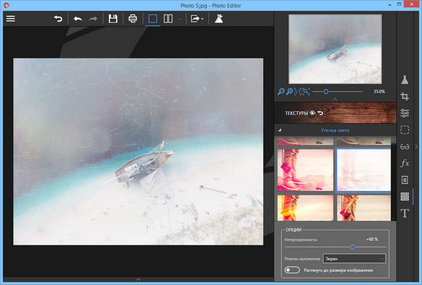Click the undo arrow in toolbar

click(78, 18)
